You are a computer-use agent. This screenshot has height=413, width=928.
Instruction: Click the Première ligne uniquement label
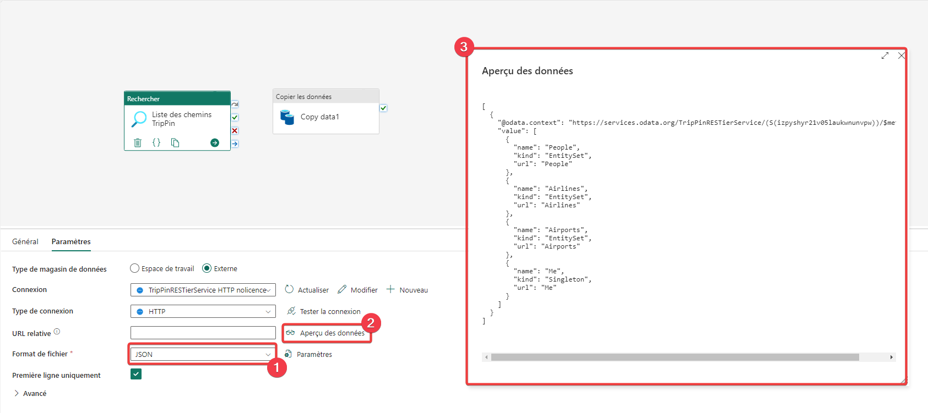56,375
